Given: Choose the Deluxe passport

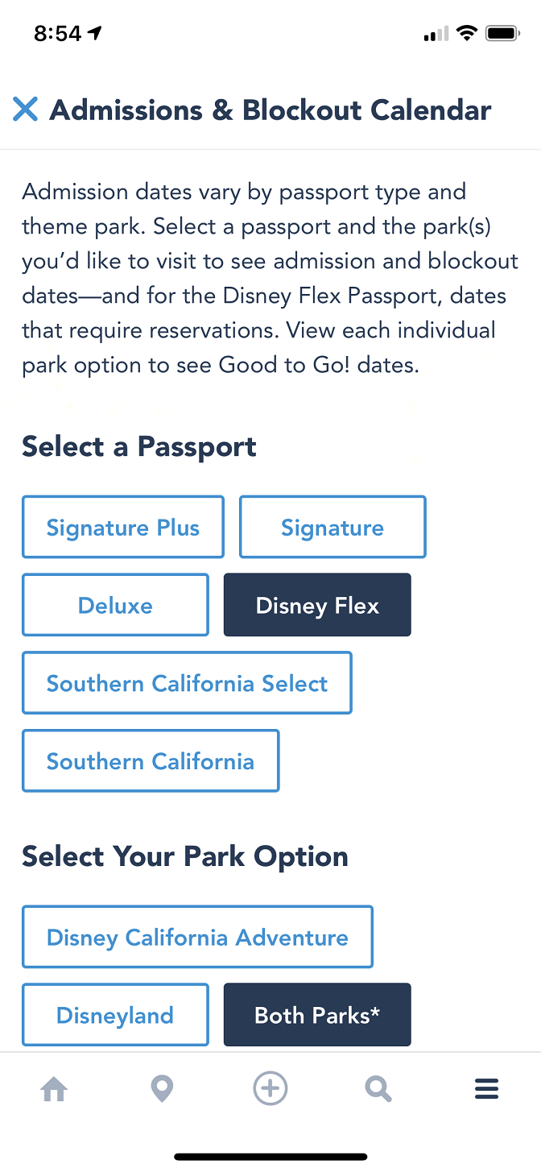Looking at the screenshot, I should pyautogui.click(x=115, y=605).
